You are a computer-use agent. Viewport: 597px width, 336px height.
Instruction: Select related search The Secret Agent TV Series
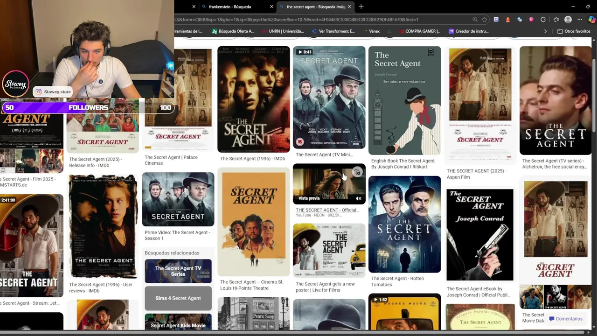click(178, 271)
